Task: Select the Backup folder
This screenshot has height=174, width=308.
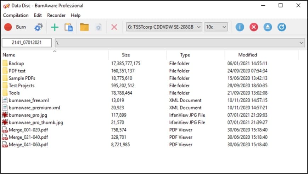Action: tap(16, 64)
